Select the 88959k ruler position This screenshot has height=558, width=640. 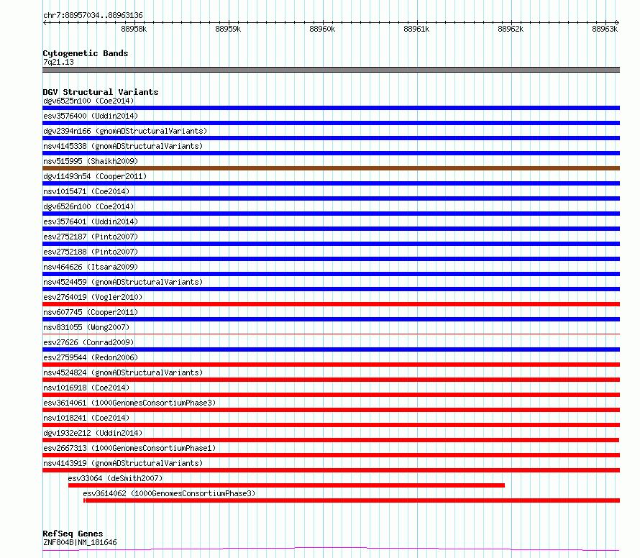pos(228,29)
